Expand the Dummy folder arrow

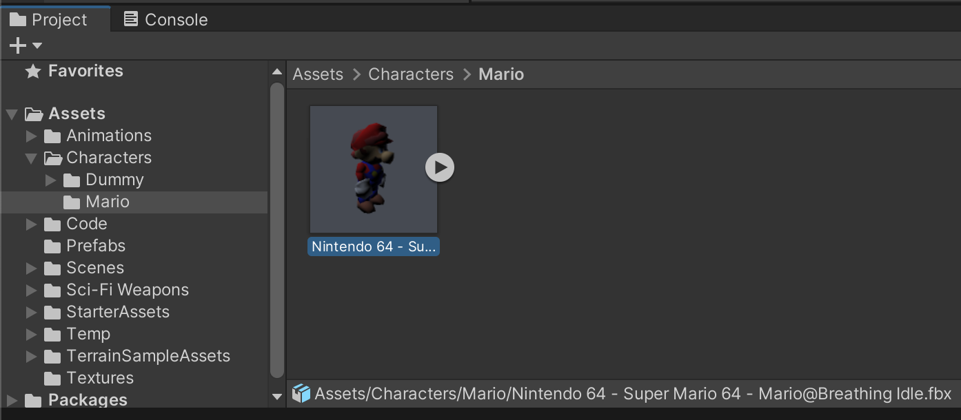pos(50,180)
